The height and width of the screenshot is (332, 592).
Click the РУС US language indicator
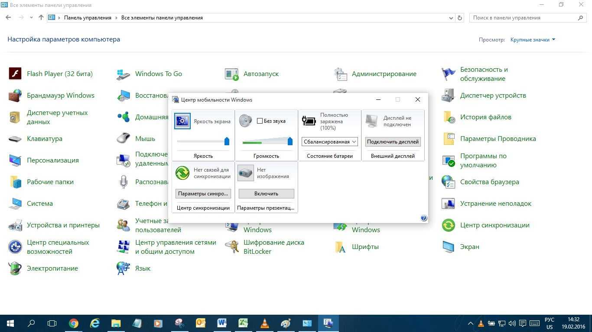pyautogui.click(x=550, y=323)
